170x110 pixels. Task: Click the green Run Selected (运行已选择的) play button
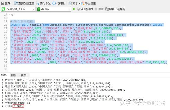pos(74,9)
